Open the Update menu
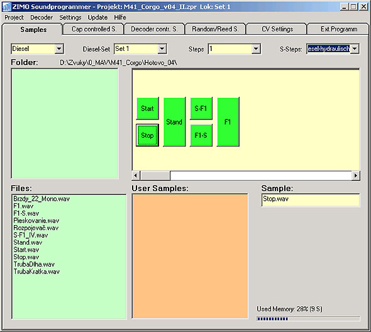This screenshot has height=332, width=371. 97,18
